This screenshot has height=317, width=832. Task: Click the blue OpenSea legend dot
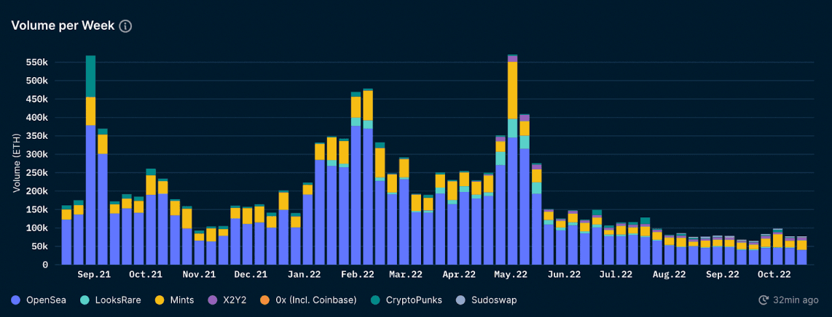point(16,300)
